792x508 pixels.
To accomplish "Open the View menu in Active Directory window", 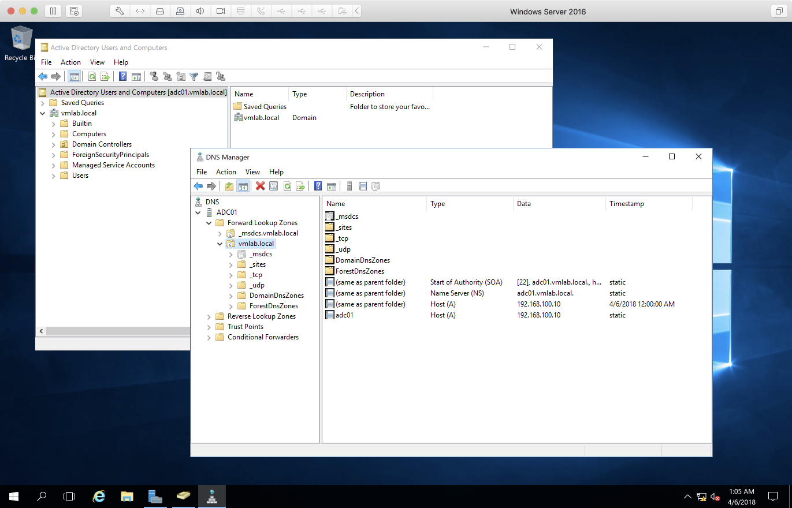I will click(x=97, y=62).
